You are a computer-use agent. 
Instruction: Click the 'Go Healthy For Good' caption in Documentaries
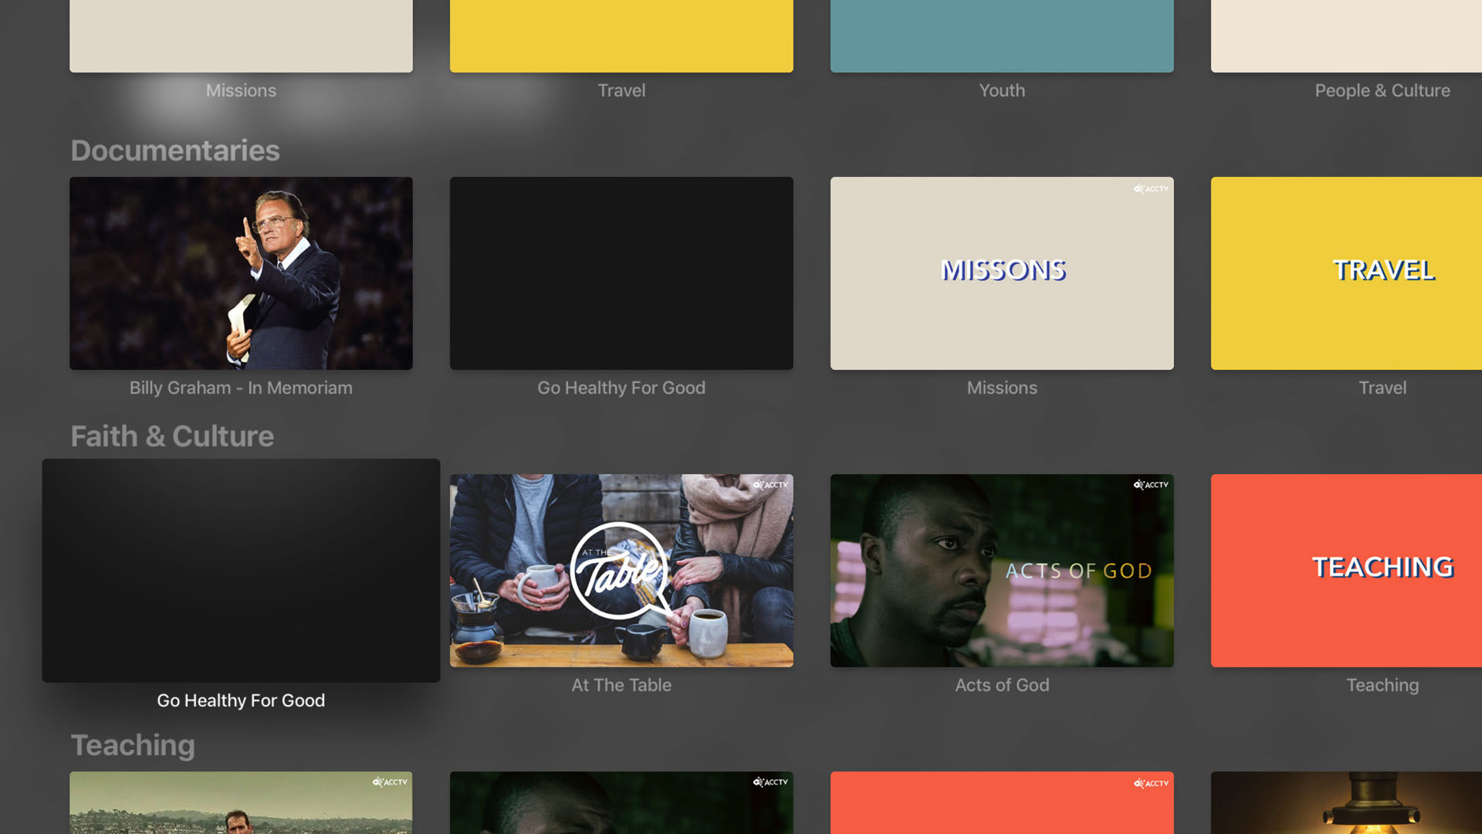(x=621, y=388)
